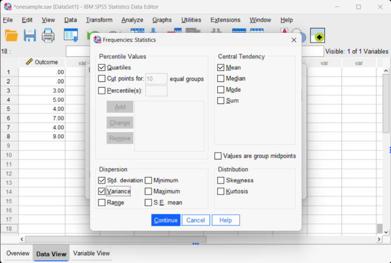The height and width of the screenshot is (263, 391).
Task: Click the Open data document folder icon
Action: pos(11,36)
